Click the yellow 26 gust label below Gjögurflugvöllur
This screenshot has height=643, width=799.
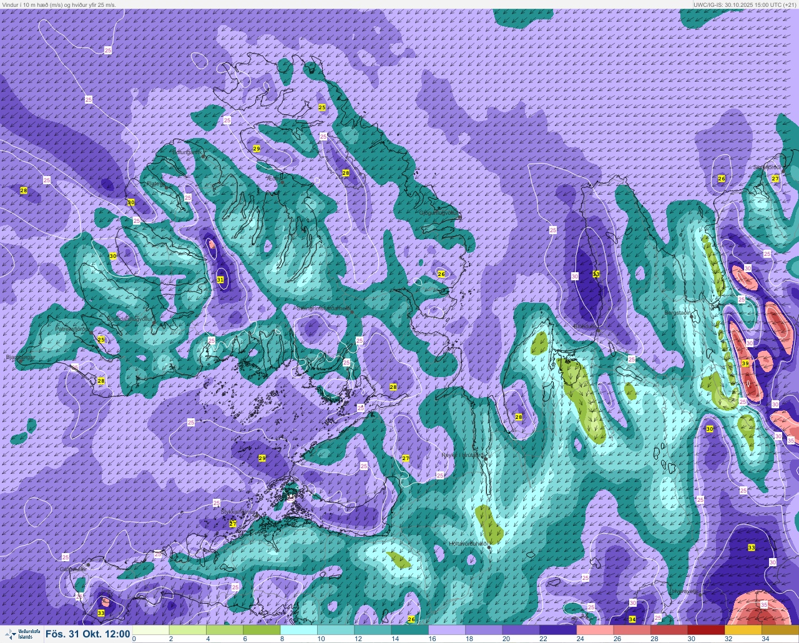click(441, 274)
